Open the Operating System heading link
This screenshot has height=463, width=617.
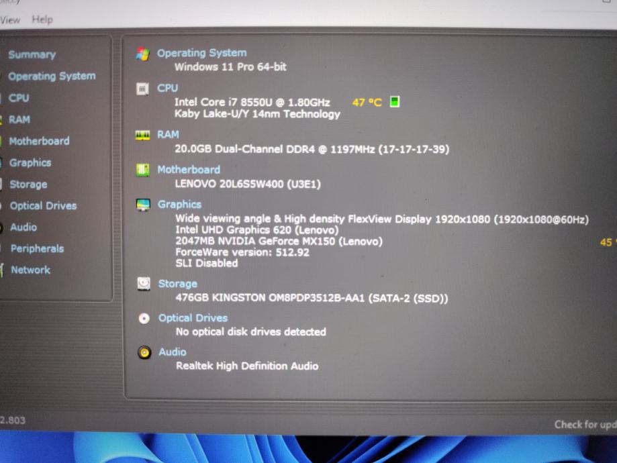click(202, 53)
